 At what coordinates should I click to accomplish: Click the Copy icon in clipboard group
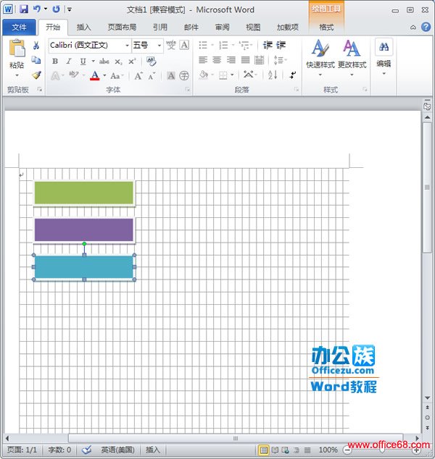(x=36, y=60)
